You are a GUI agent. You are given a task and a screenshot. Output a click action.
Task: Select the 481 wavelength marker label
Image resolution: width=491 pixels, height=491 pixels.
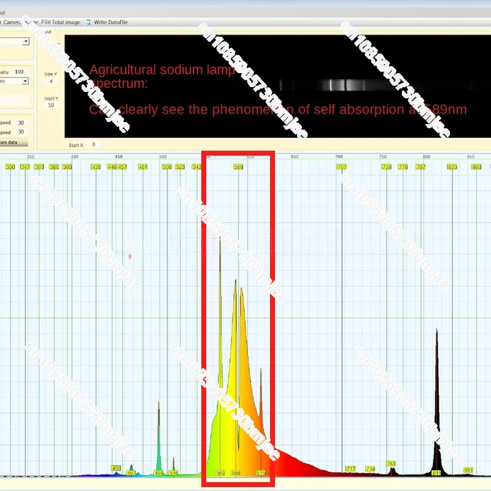tap(143, 167)
